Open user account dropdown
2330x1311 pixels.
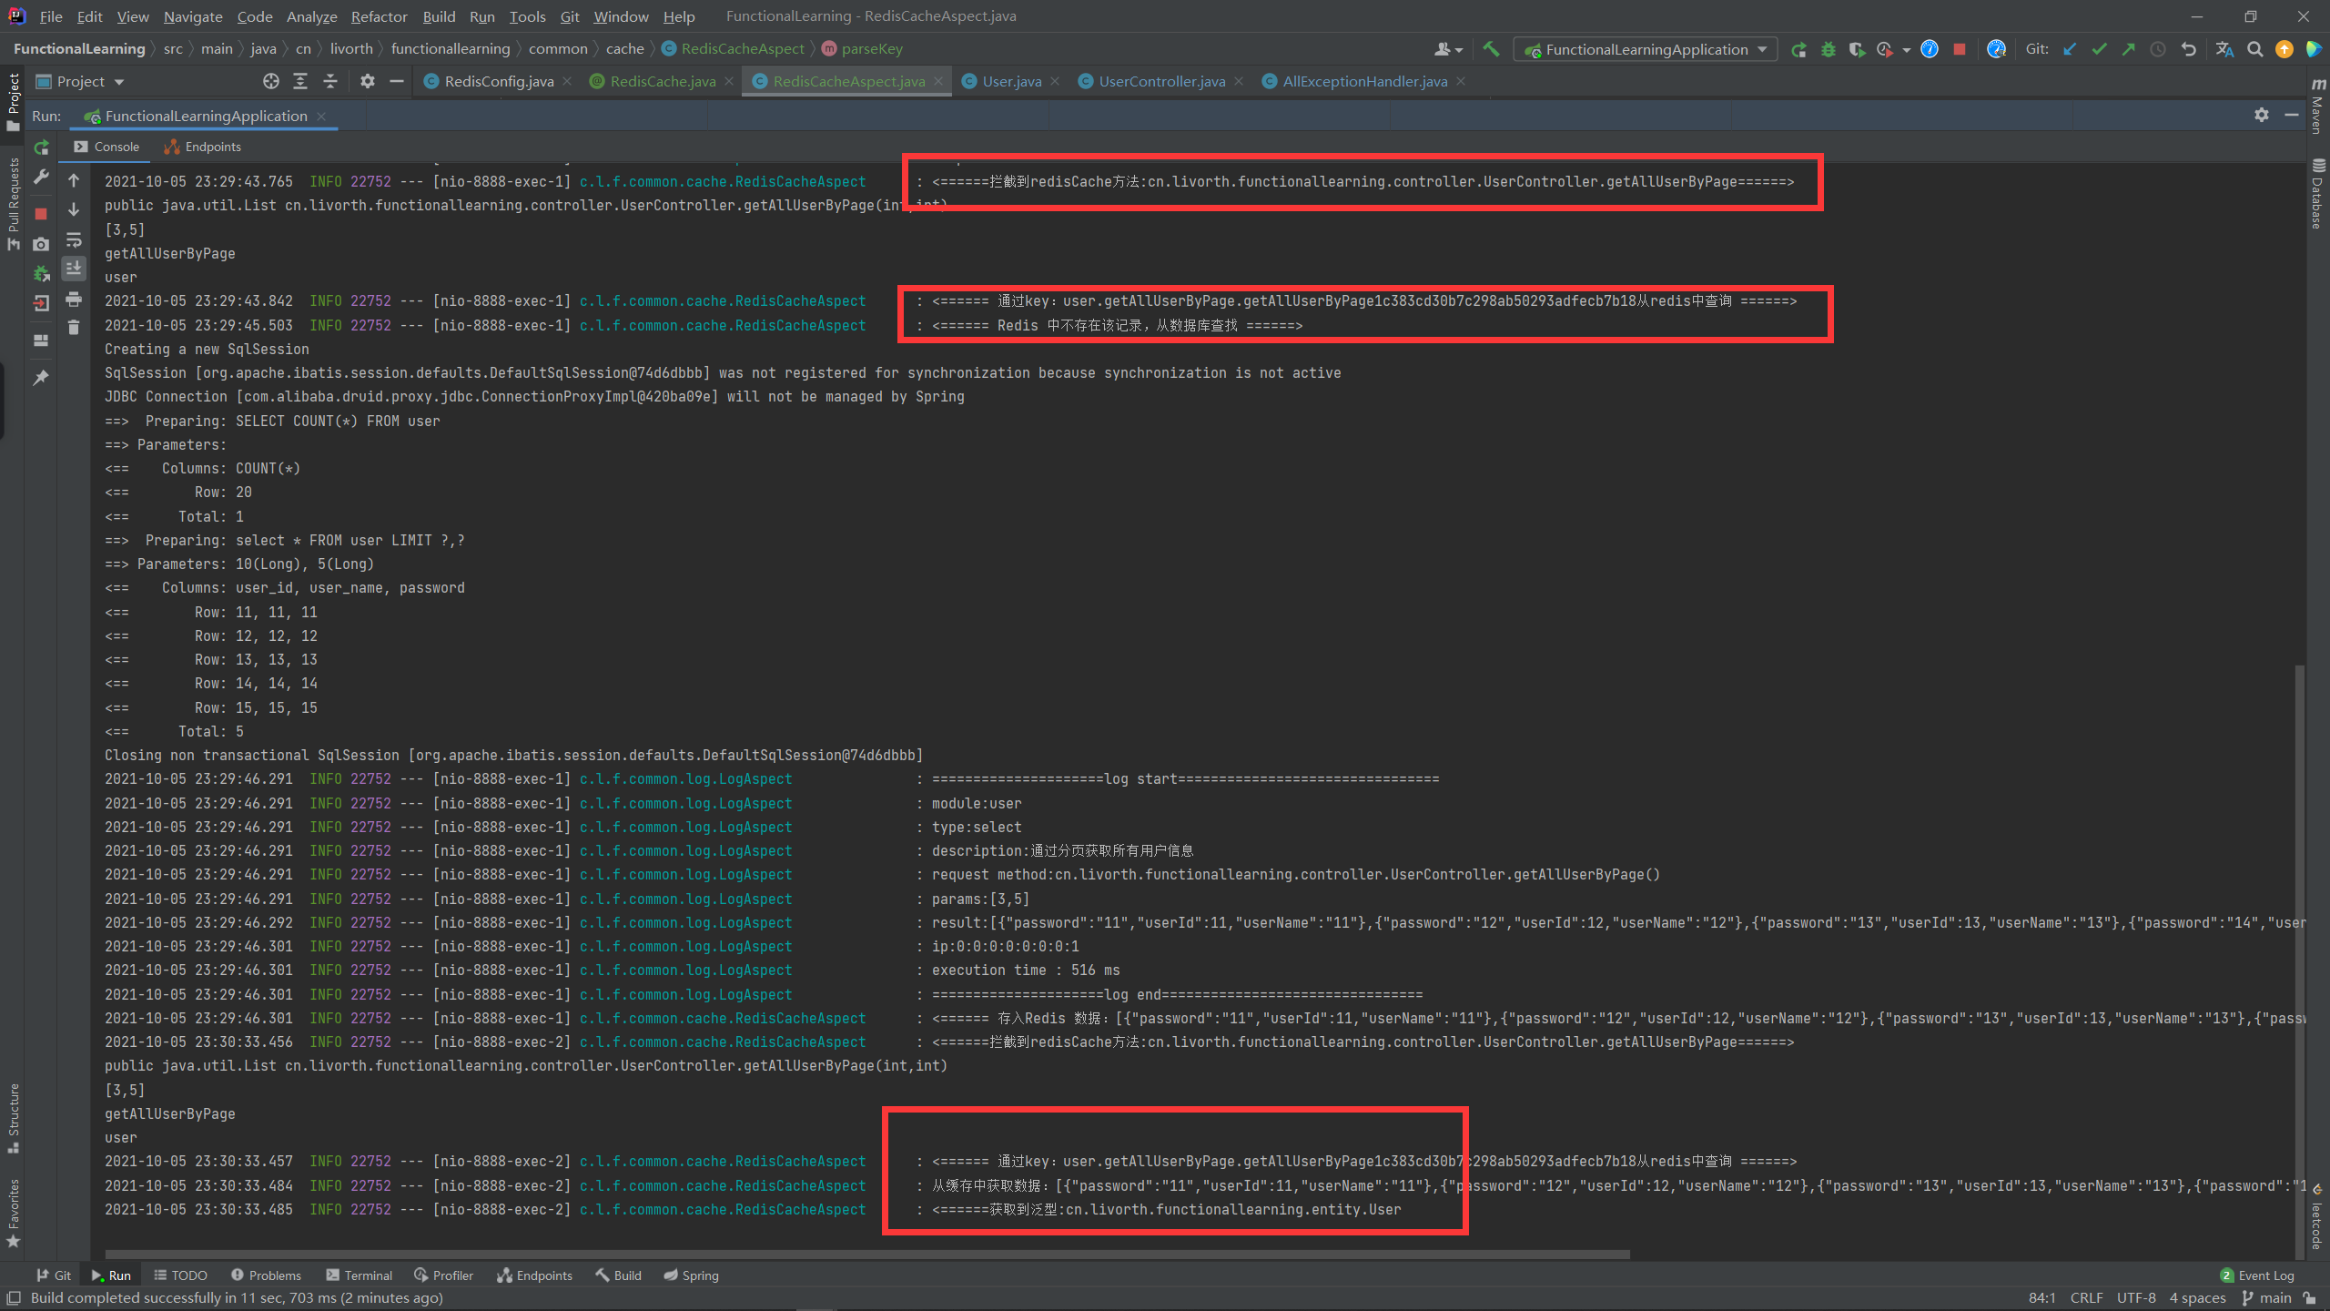point(1448,49)
